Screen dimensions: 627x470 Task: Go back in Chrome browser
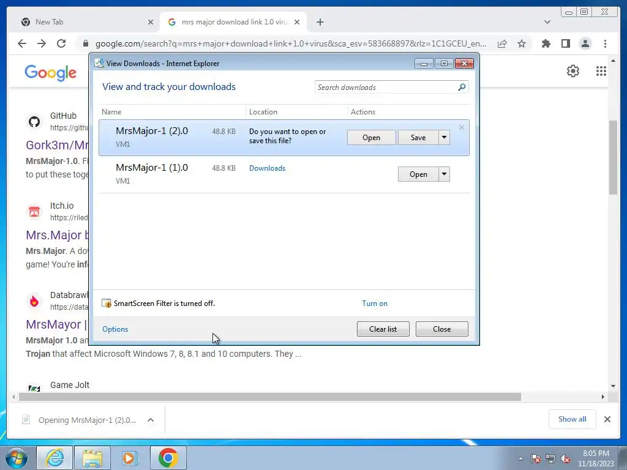point(22,43)
